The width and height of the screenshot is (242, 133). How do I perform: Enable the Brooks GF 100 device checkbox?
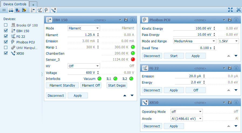click(x=6, y=25)
